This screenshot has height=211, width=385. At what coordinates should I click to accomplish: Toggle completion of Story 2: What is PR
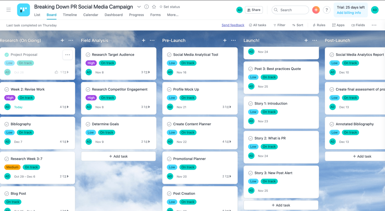[x=251, y=138]
